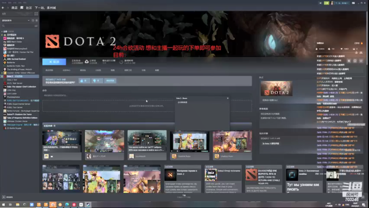Select Rento Fortune multiplayer board game
Image resolution: width=369 pixels, height=208 pixels.
pos(23,111)
